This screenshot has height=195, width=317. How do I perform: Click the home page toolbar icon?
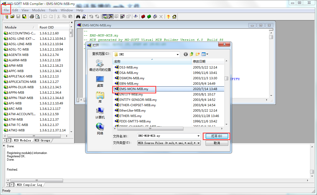pos(174,16)
